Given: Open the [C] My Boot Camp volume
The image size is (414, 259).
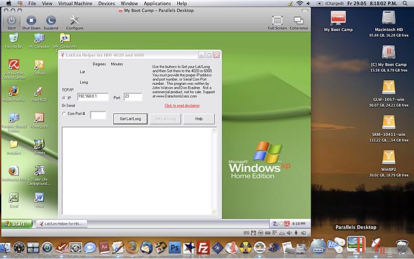Looking at the screenshot, I should [388, 52].
